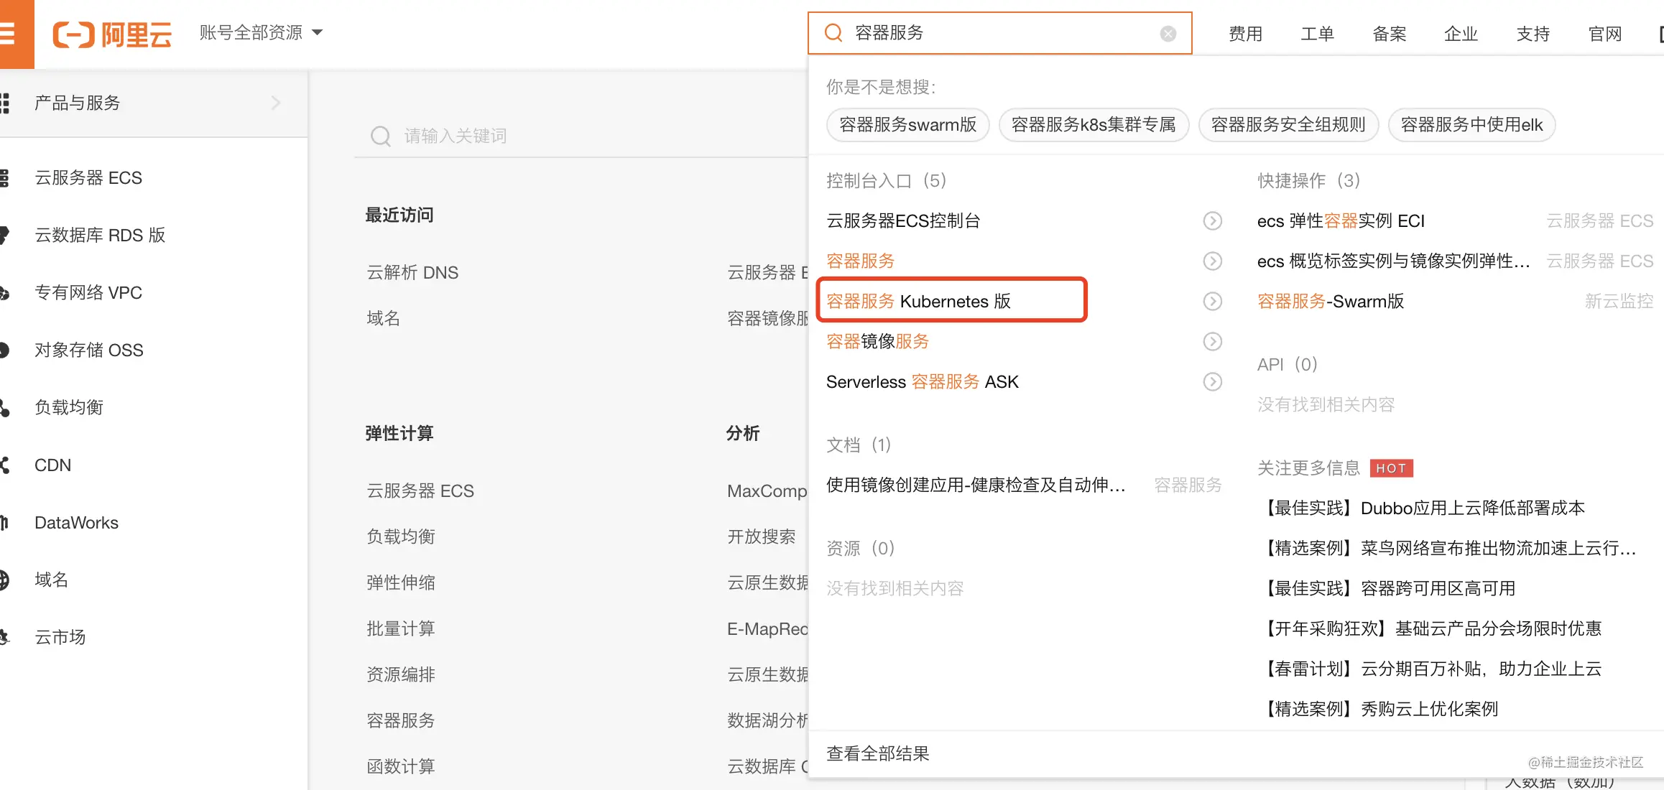Open 负载均衡 under 弹性计算
This screenshot has height=790, width=1664.
401,536
